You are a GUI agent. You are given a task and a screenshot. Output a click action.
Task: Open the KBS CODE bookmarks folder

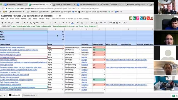tap(91, 12)
